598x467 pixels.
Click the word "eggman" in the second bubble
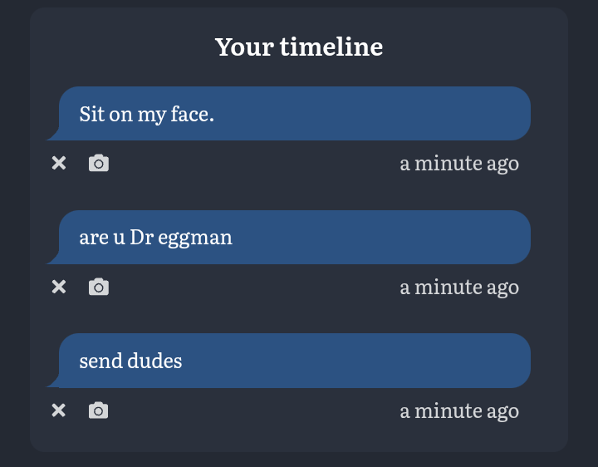pos(195,238)
